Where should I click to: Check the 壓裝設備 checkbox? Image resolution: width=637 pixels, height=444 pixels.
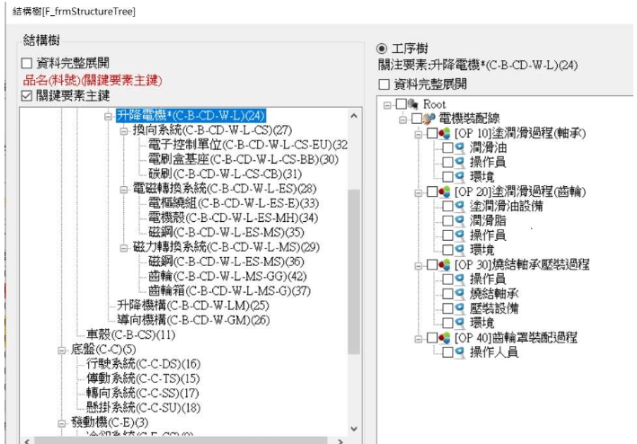pyautogui.click(x=447, y=308)
